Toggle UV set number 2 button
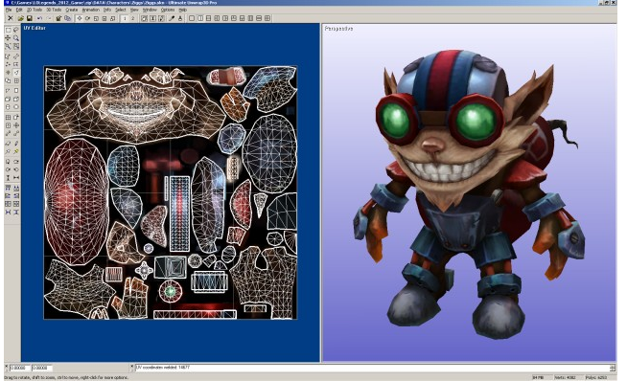The width and height of the screenshot is (627, 381). (x=133, y=18)
